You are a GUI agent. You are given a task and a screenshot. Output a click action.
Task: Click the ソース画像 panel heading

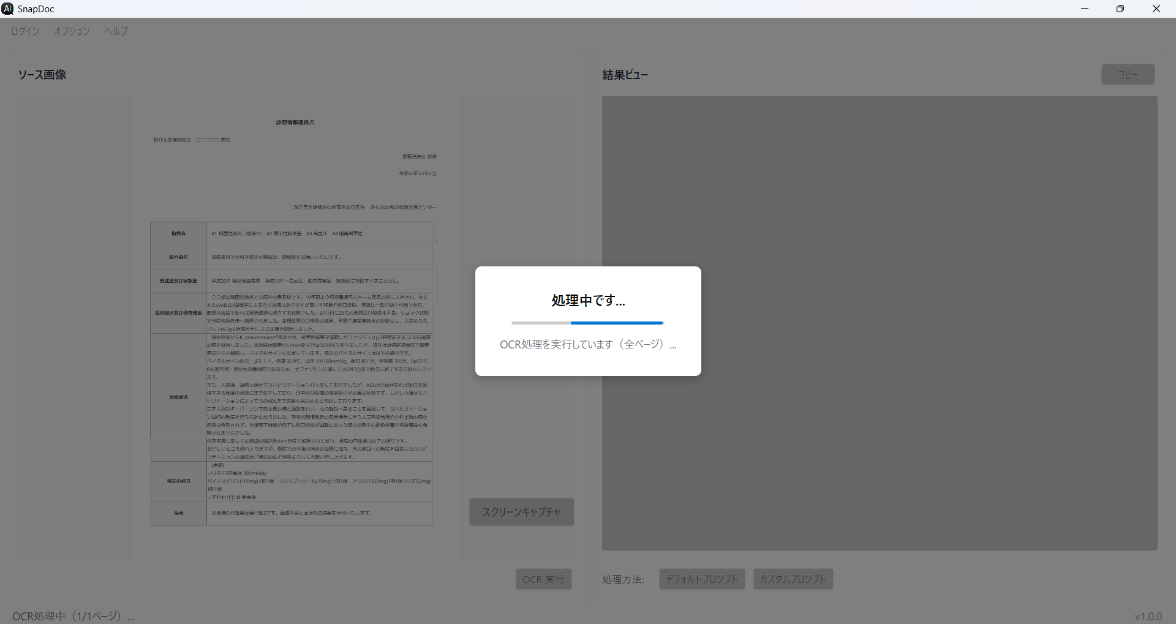click(42, 75)
